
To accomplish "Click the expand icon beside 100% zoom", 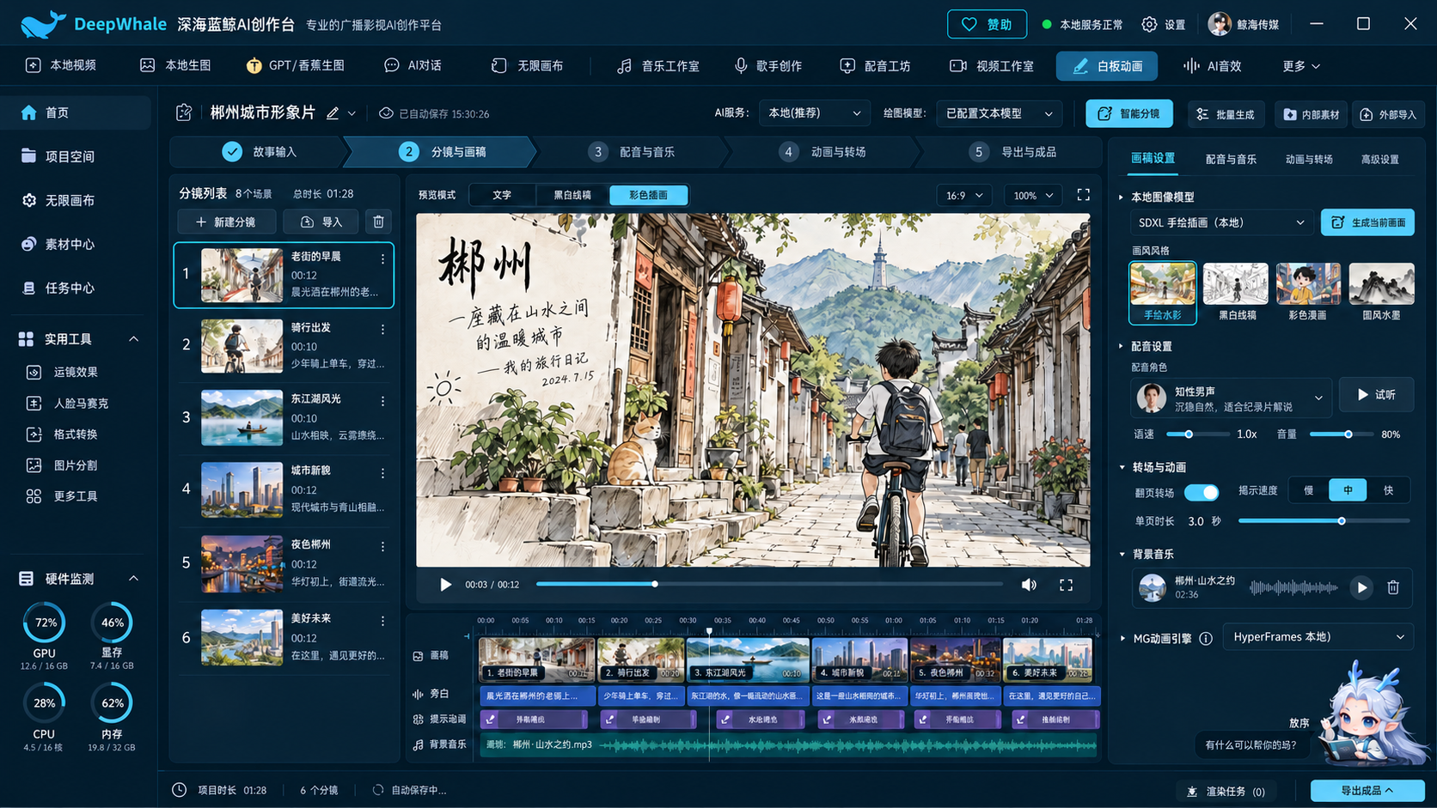I will (x=1084, y=195).
